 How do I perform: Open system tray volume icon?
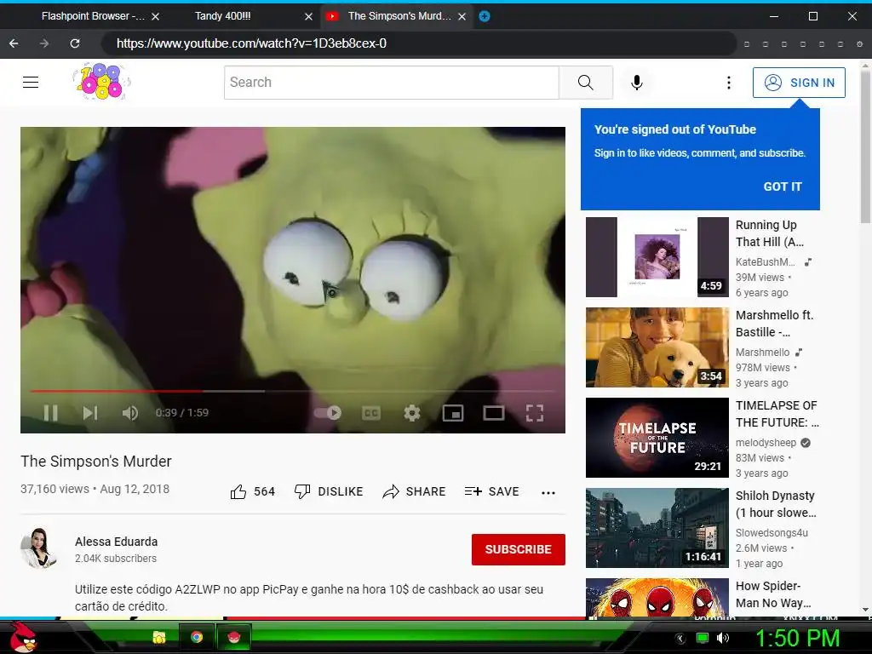coord(723,638)
